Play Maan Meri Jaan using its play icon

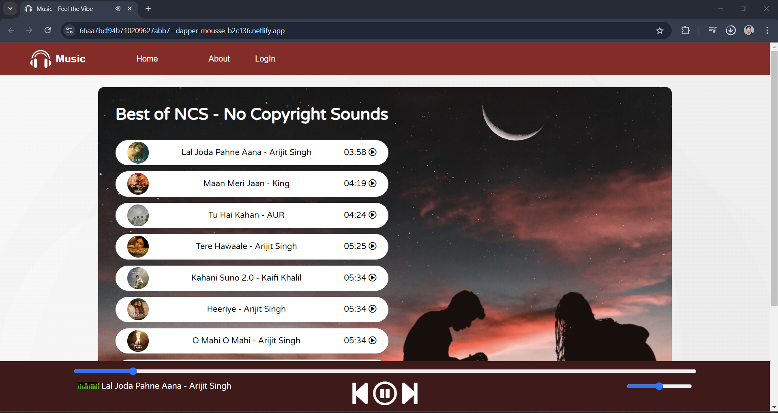[x=373, y=183]
